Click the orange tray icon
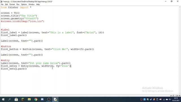Viewport: 181px width, 102px height. point(154,99)
